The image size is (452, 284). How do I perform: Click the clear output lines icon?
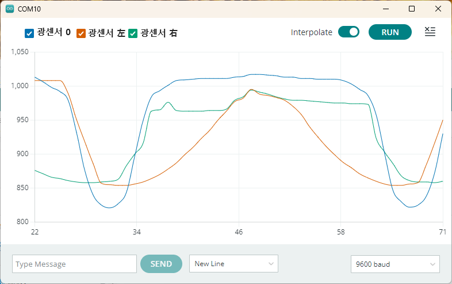tap(430, 32)
